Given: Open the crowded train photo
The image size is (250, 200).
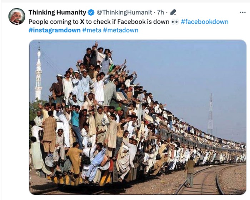Looking at the screenshot, I should (x=138, y=117).
